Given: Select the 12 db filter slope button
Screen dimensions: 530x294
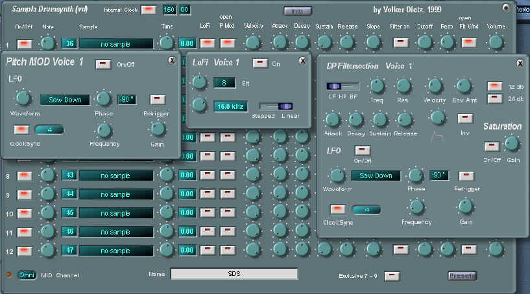Looking at the screenshot, I should [494, 86].
